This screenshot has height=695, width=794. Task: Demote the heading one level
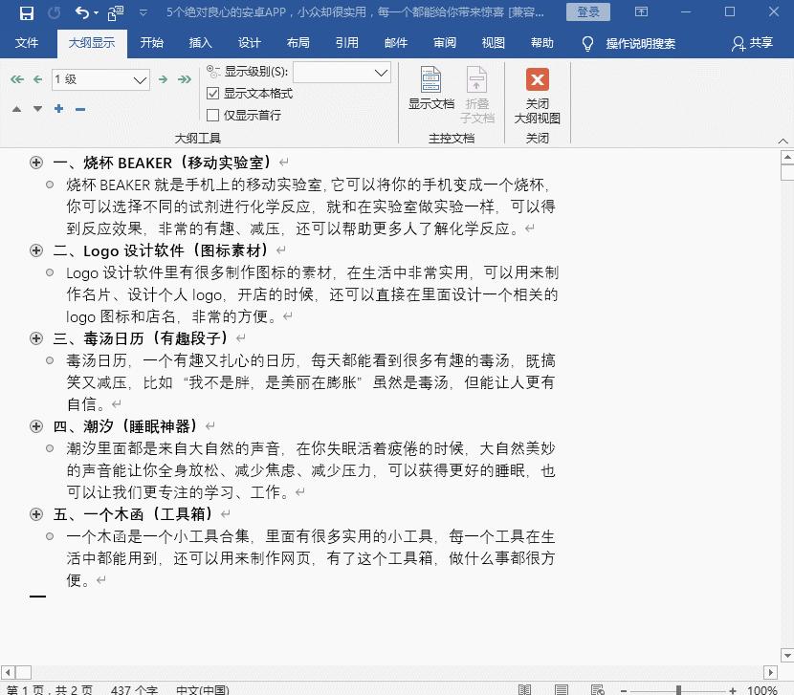[x=163, y=79]
